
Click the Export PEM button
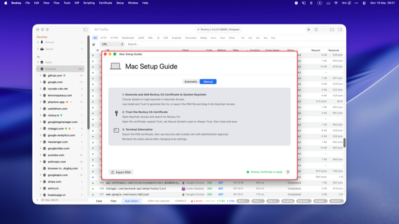[x=121, y=172]
